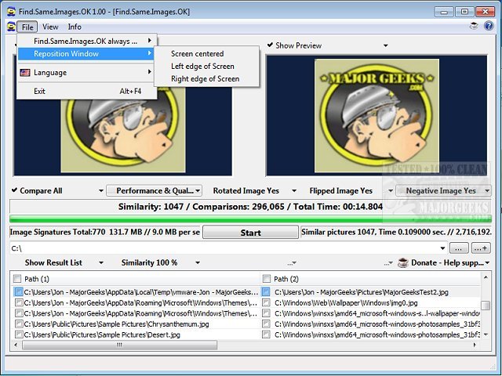502x376 pixels.
Task: Open the Rotated Image Yes dropdown
Action: pos(294,191)
